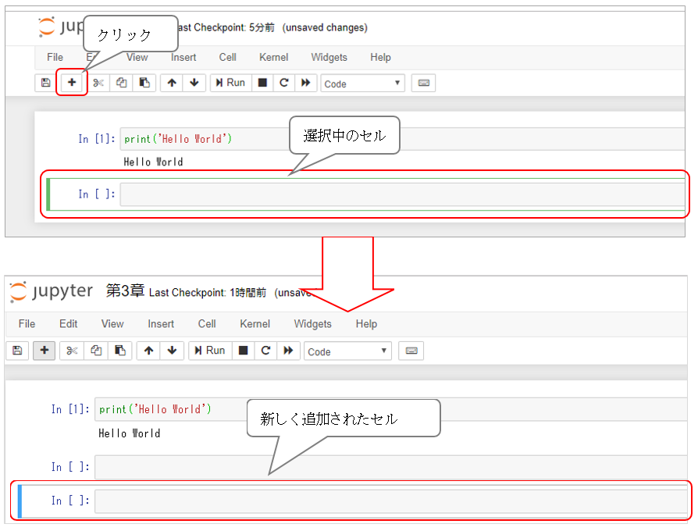698x531 pixels.
Task: Click the blue-bordered newly added cell input
Action: (x=390, y=501)
